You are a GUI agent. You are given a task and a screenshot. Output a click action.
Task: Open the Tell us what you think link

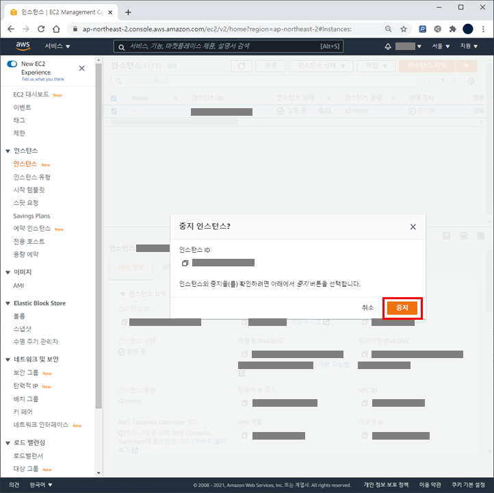[43, 79]
